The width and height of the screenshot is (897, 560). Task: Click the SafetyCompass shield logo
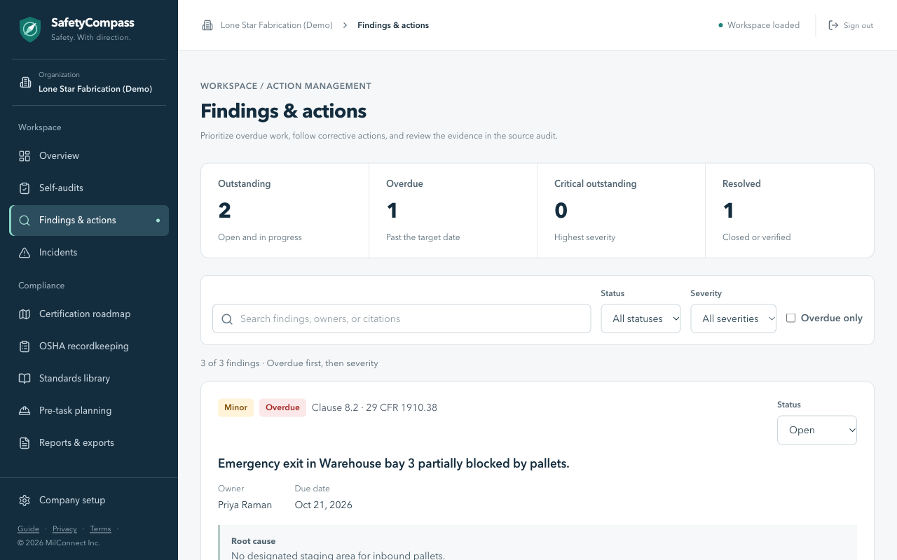pyautogui.click(x=29, y=29)
